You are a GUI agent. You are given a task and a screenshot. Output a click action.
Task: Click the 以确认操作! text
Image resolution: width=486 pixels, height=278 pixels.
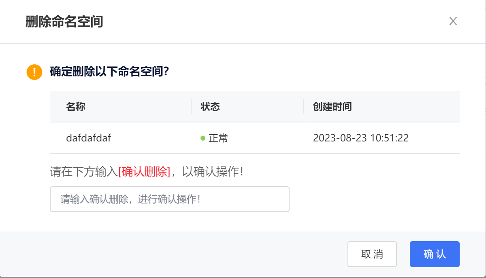coord(213,172)
